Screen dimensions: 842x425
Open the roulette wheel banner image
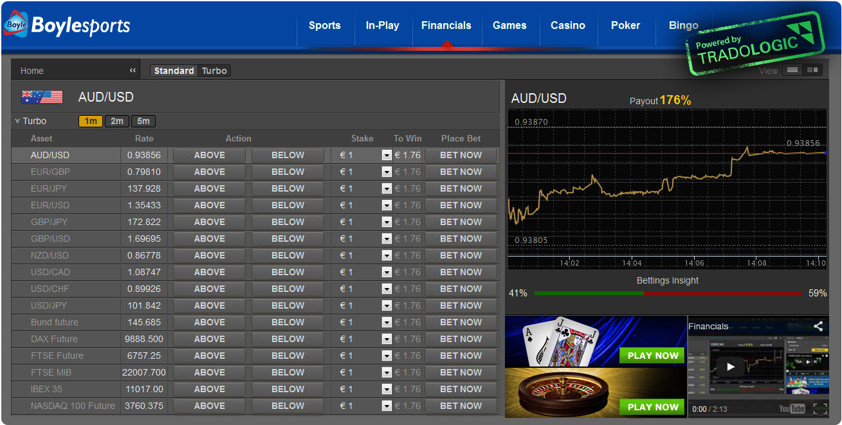[596, 393]
